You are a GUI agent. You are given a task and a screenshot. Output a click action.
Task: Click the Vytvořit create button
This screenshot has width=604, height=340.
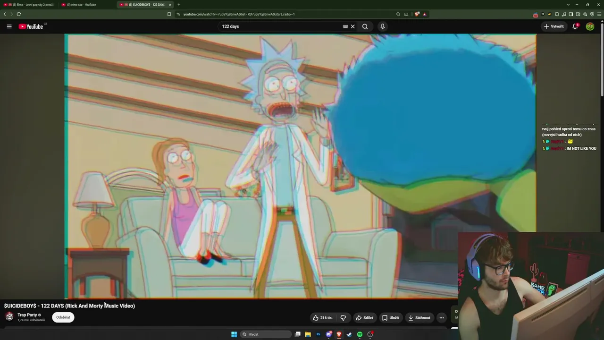pyautogui.click(x=554, y=26)
